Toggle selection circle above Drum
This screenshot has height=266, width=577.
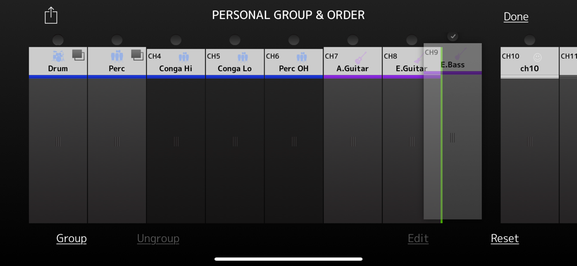[58, 40]
